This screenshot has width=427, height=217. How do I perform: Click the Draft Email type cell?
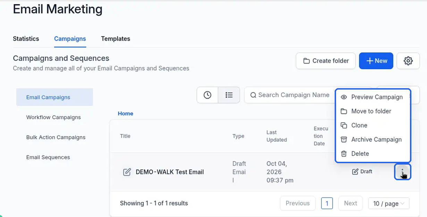tap(239, 172)
